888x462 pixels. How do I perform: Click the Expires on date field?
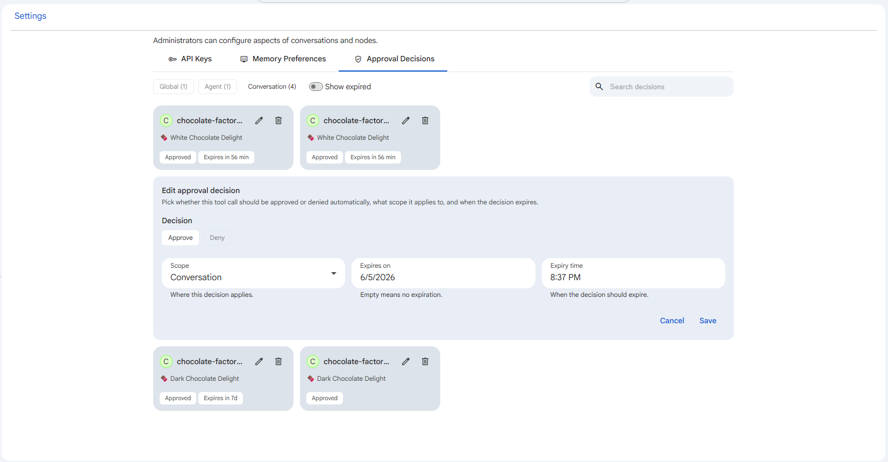[443, 273]
